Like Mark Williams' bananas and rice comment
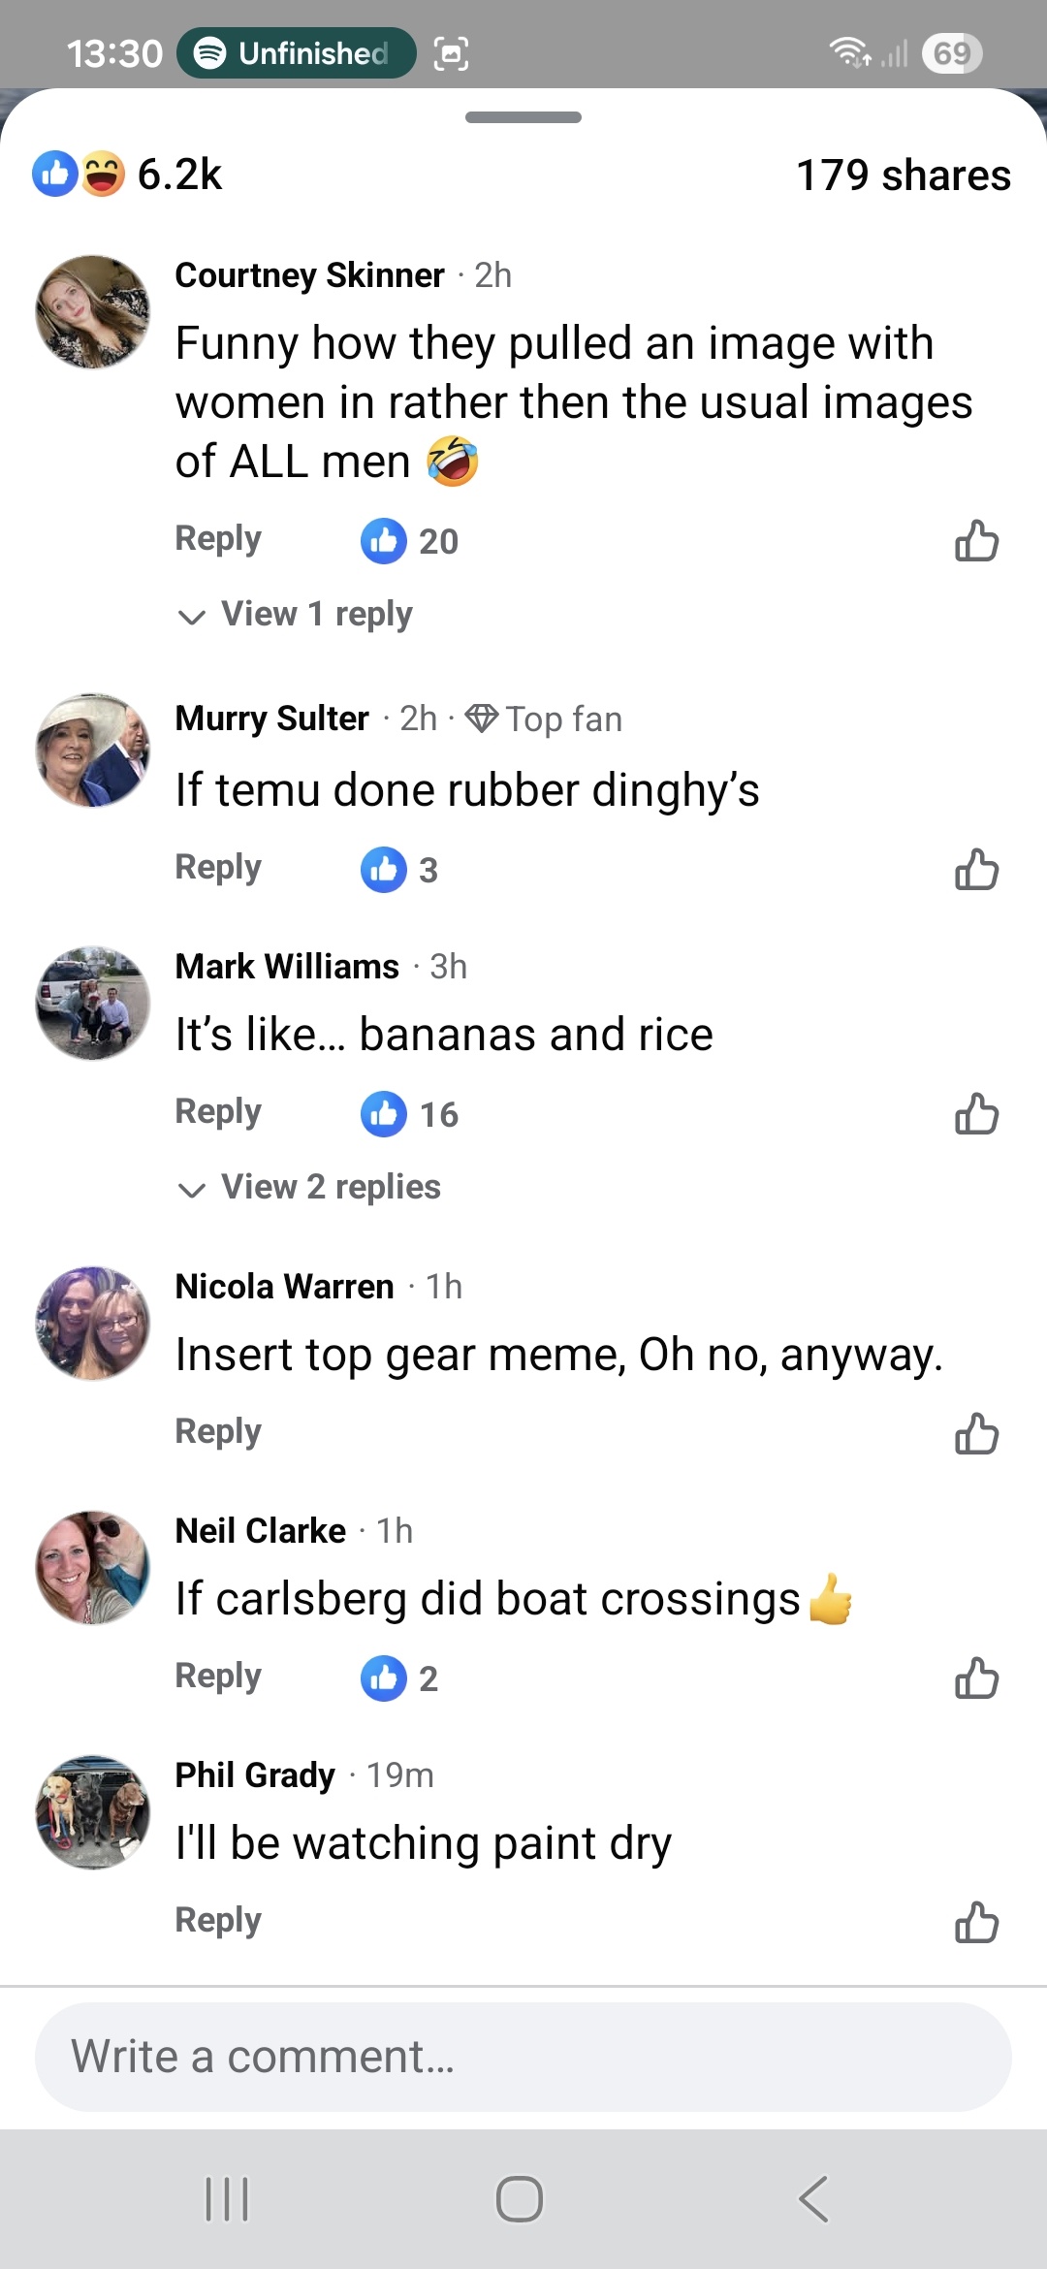 [976, 1114]
